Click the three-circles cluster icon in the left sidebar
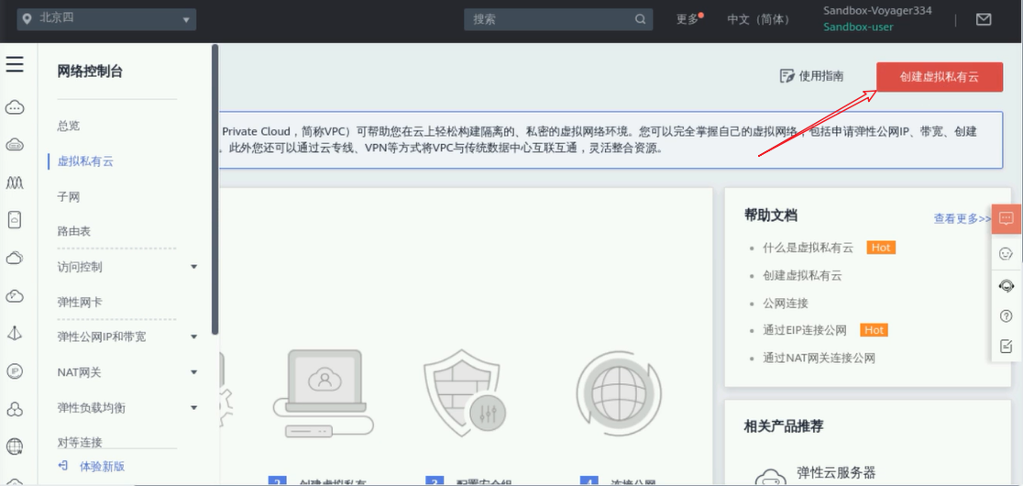1023x486 pixels. (x=15, y=409)
